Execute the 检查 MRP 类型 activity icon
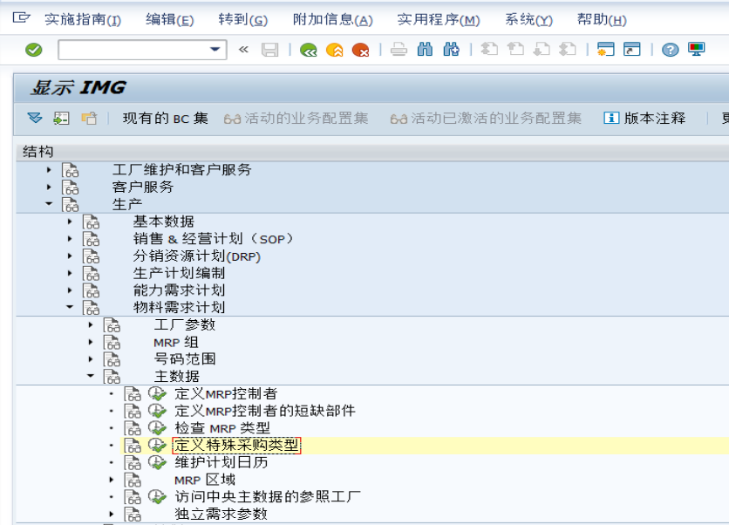The width and height of the screenshot is (729, 525). (x=157, y=428)
